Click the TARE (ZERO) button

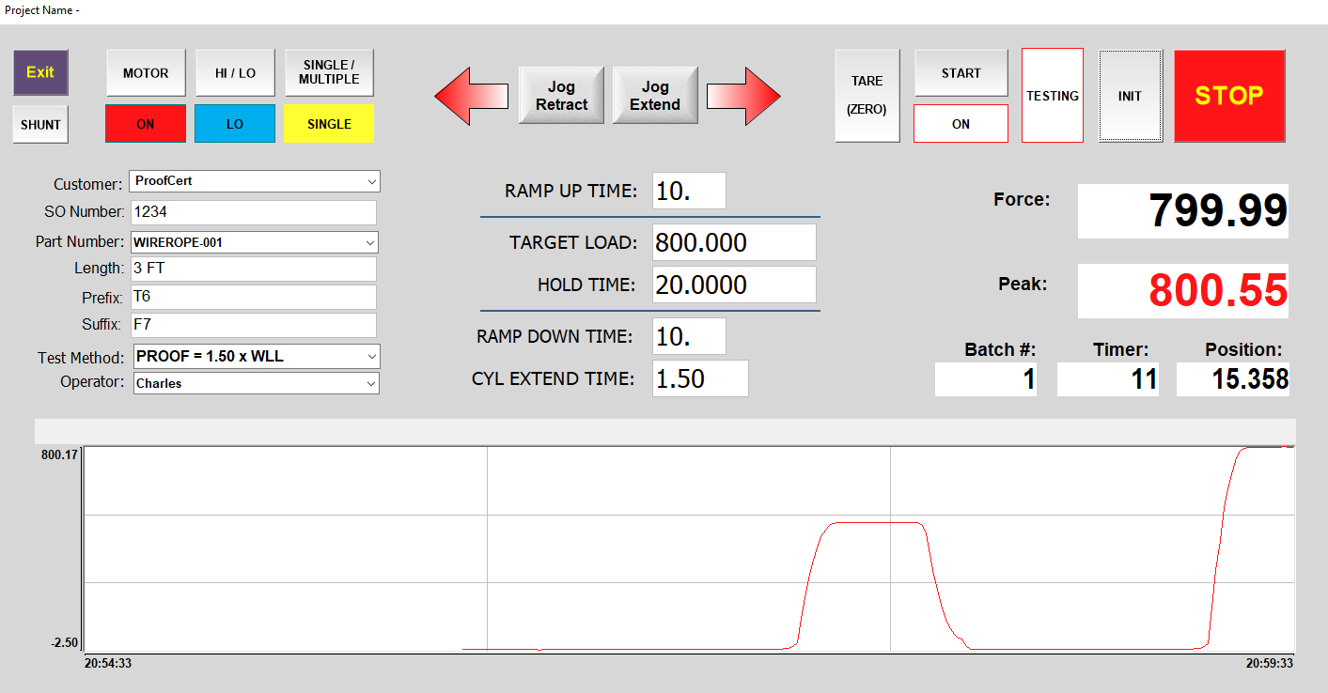tap(867, 96)
